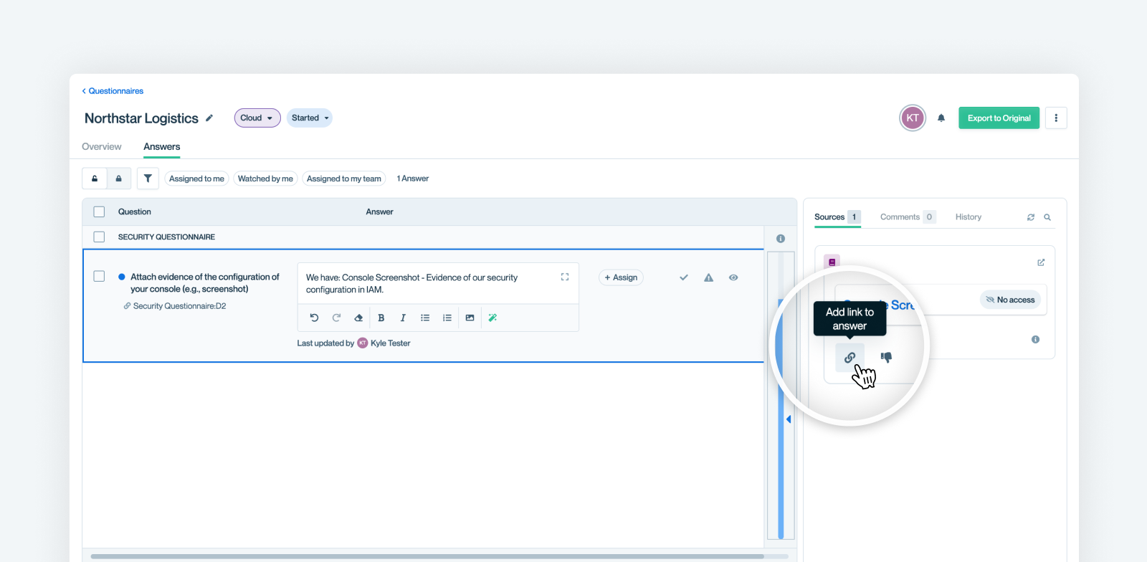The width and height of the screenshot is (1147, 562).
Task: Click the + Assign button
Action: [621, 277]
